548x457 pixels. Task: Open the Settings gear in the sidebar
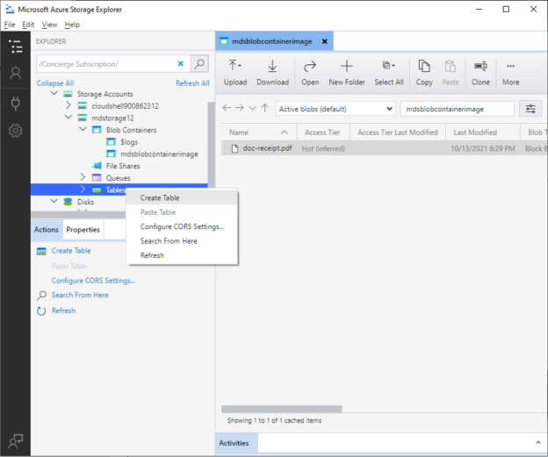click(x=16, y=131)
